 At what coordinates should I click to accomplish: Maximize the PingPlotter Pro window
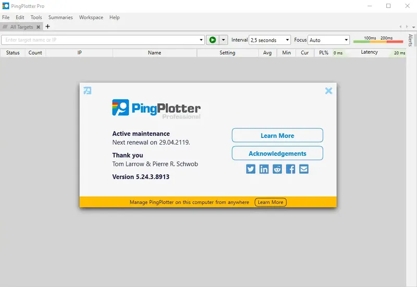coord(388,6)
